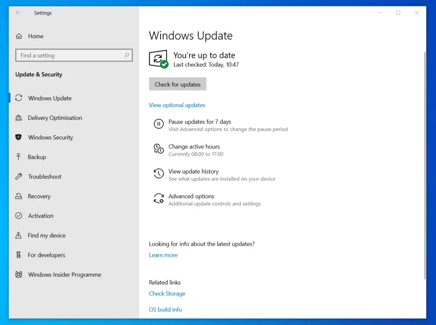Click 'Currently 08:00 to 17:00' text
Image resolution: width=436 pixels, height=325 pixels.
click(196, 154)
